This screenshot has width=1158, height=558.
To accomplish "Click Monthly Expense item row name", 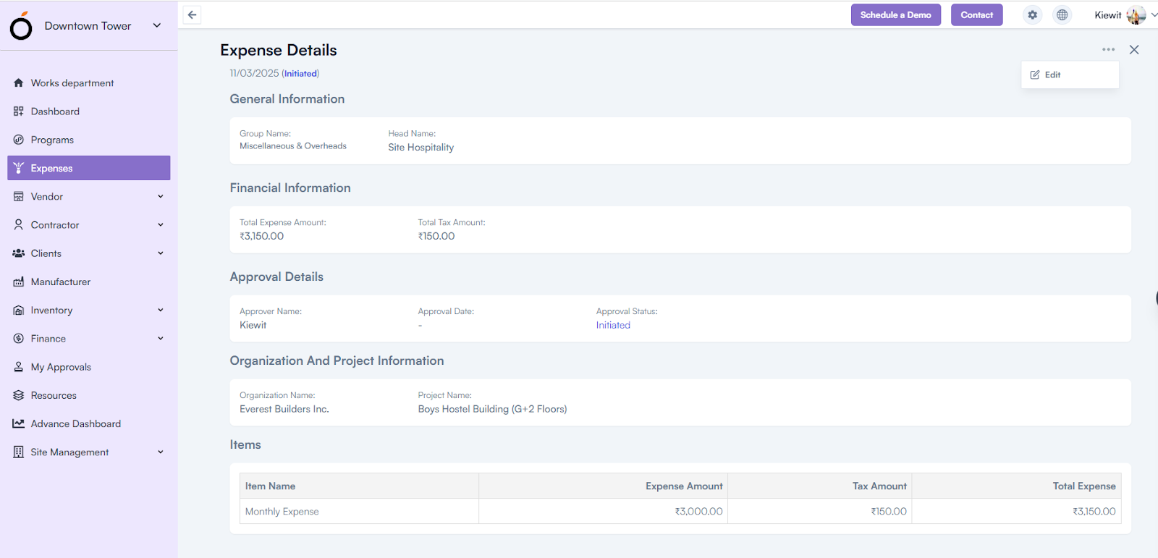I will pyautogui.click(x=282, y=511).
